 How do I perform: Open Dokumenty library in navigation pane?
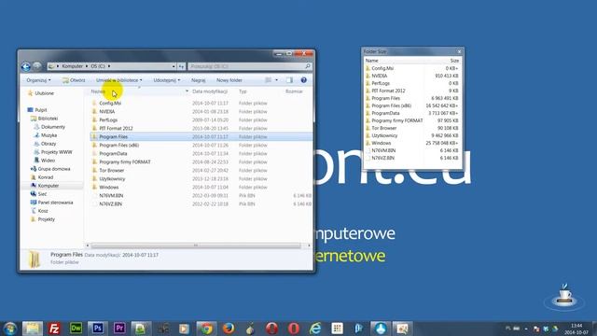click(x=49, y=127)
